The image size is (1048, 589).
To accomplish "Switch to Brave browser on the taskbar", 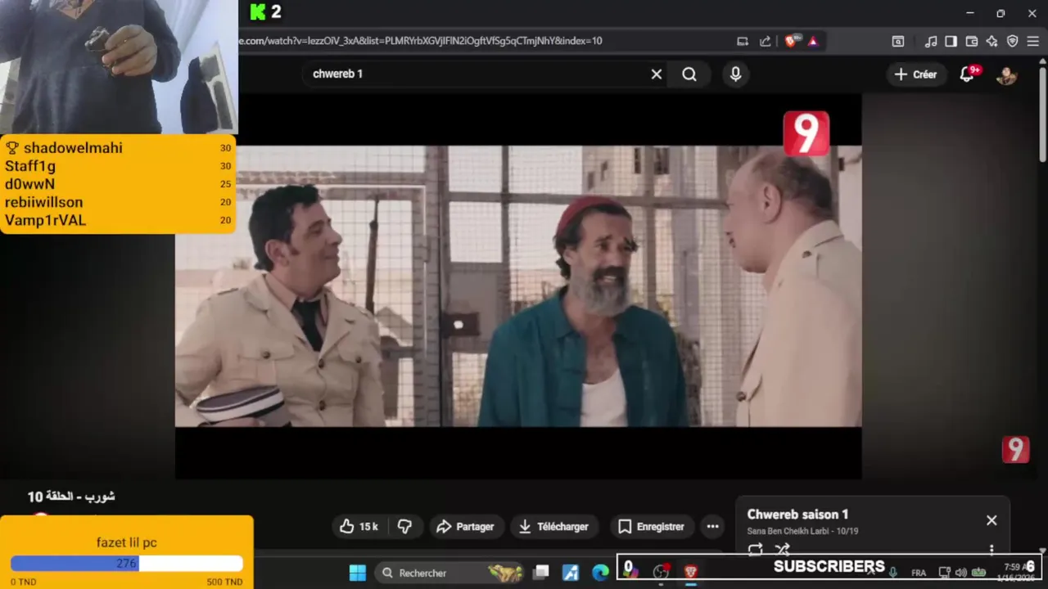I will [690, 572].
